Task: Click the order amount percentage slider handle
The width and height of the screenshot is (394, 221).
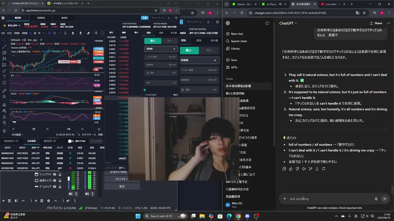Action: (x=145, y=90)
